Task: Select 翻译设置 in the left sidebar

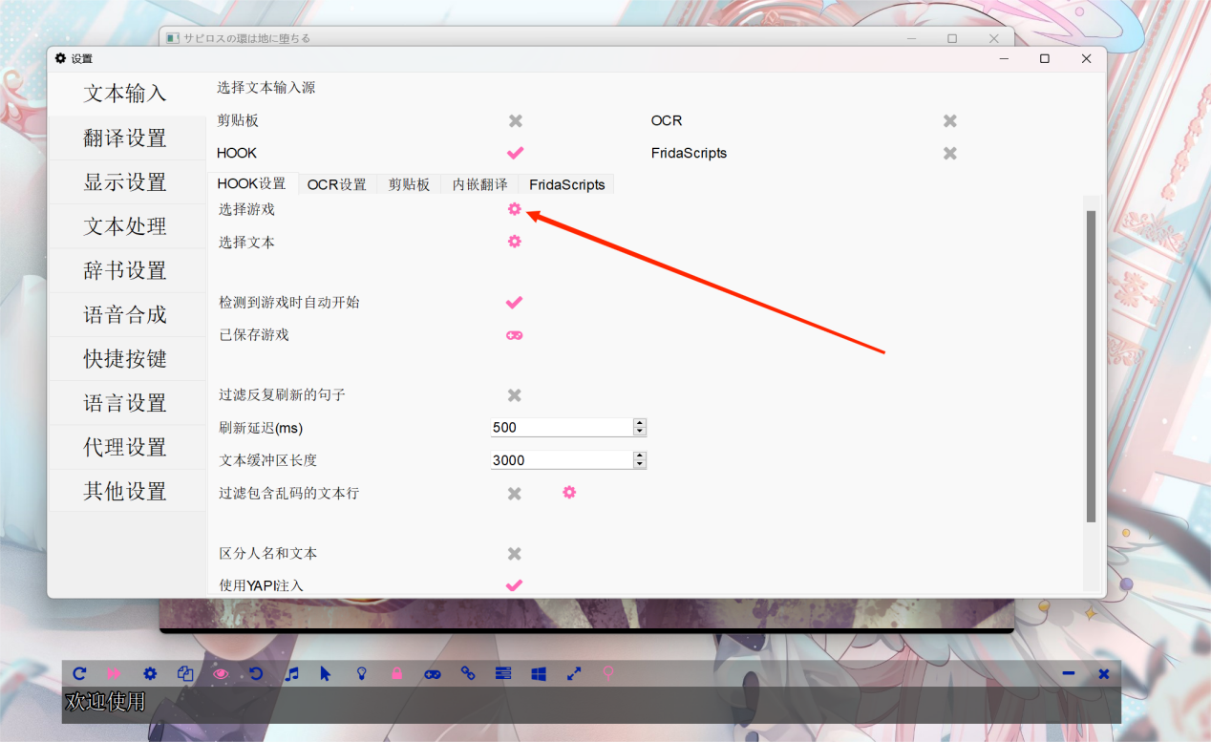Action: tap(125, 138)
